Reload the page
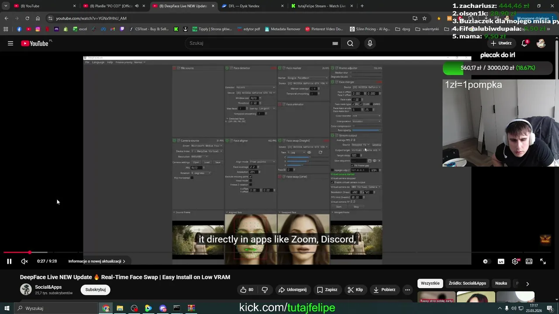The image size is (559, 314). [x=27, y=18]
